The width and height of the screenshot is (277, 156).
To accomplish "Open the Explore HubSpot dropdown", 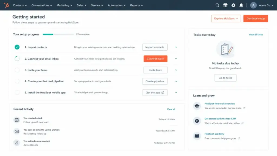I will 226,19.
